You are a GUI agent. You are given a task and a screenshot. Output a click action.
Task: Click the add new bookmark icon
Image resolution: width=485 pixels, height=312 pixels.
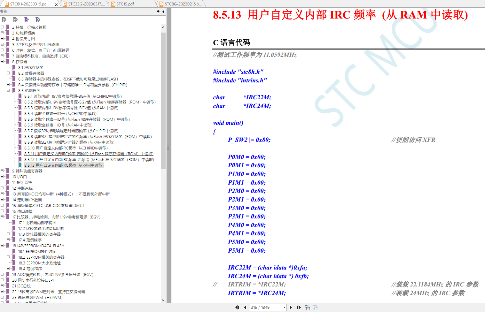coord(15,20)
